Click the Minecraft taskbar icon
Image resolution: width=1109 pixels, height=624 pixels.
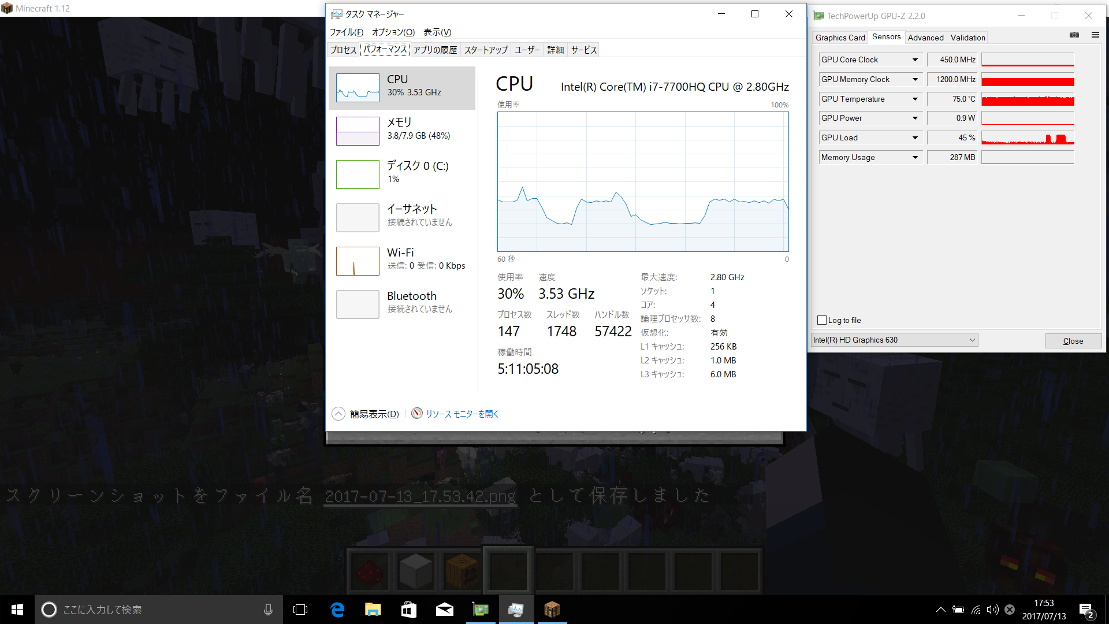552,610
